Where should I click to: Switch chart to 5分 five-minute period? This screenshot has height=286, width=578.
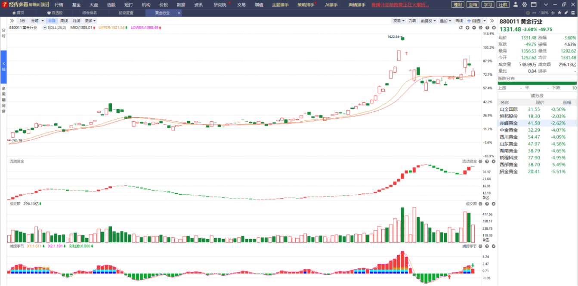tap(22, 21)
